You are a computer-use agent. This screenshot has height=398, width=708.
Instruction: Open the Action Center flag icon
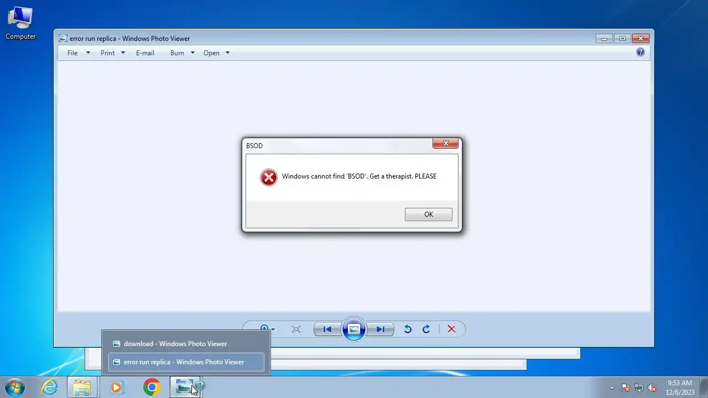626,387
